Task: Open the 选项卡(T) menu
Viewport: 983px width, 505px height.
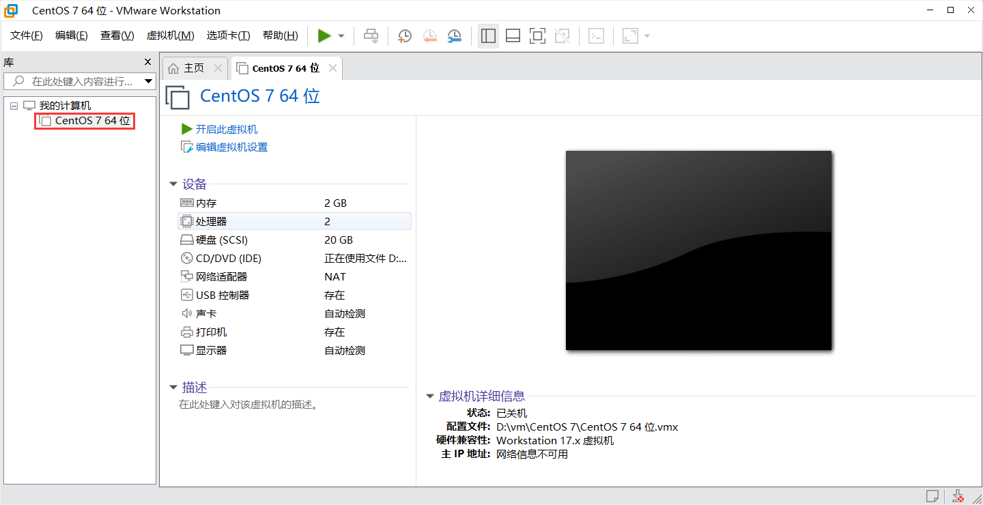Action: pos(229,35)
